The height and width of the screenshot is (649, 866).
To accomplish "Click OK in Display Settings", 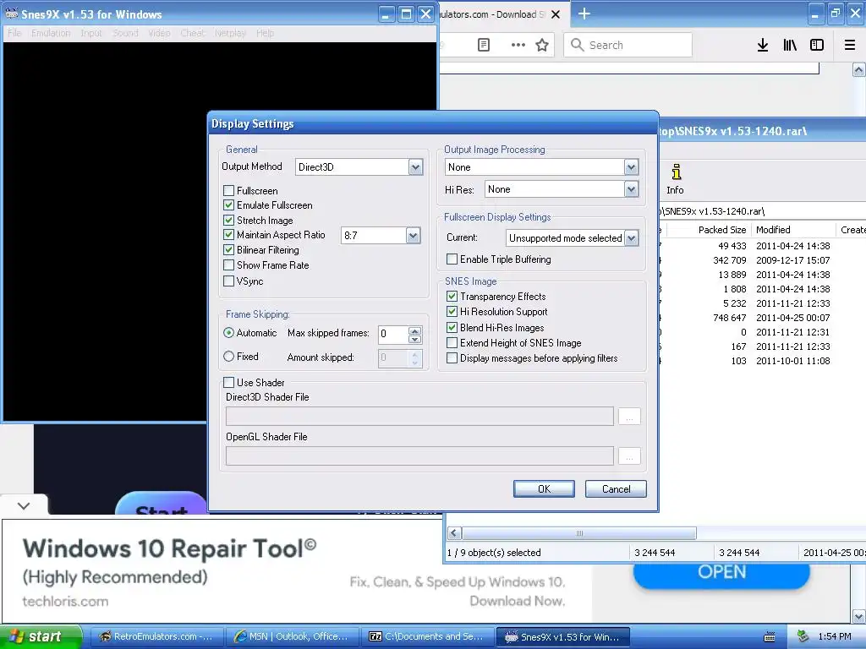I will (544, 489).
